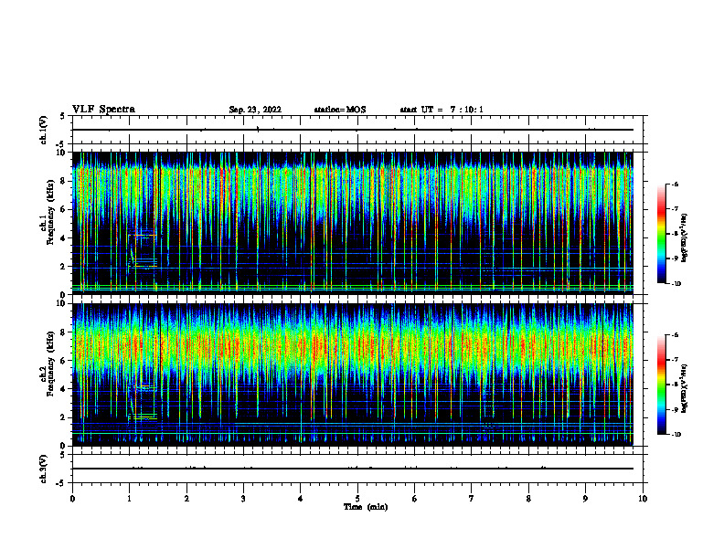Click ch.1 color bar label "-7"
The height and width of the screenshot is (559, 724).
click(x=675, y=209)
